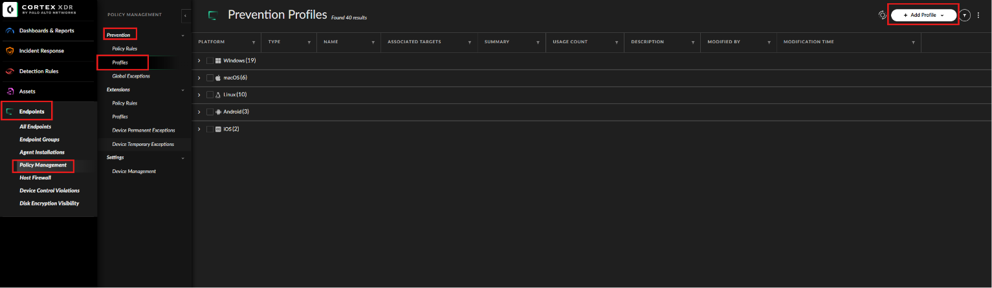Viewport: 992px width, 288px height.
Task: Expand the iOS (2) group
Action: tap(199, 129)
